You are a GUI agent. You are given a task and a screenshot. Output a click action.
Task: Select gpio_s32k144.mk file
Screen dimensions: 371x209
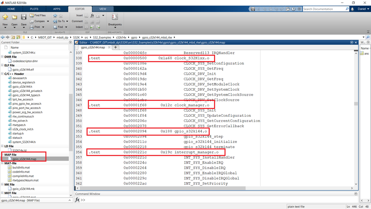click(x=23, y=189)
